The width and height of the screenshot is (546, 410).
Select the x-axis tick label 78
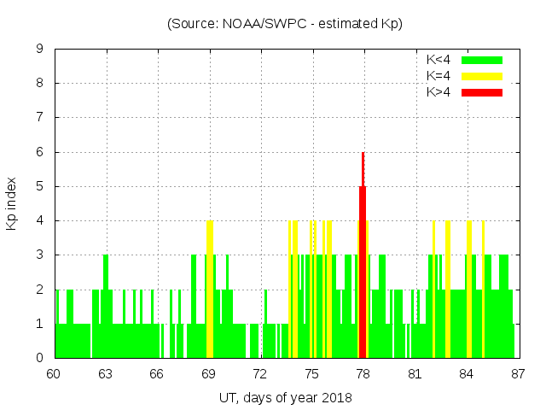[x=363, y=373]
